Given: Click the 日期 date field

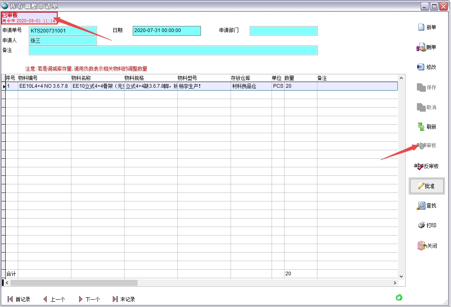Looking at the screenshot, I should (166, 30).
